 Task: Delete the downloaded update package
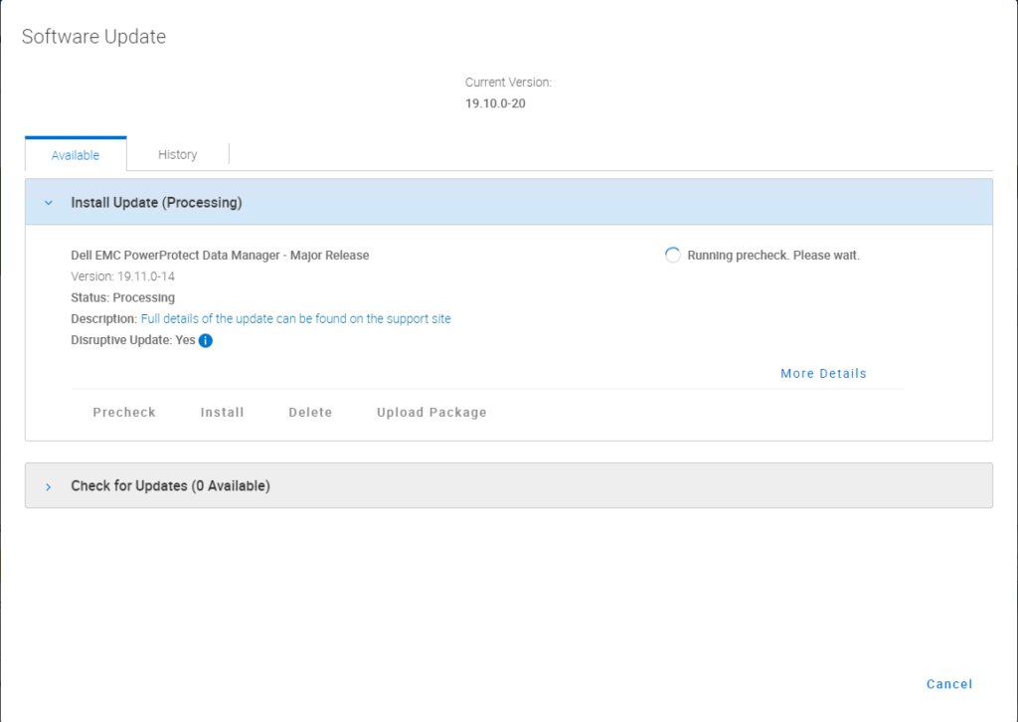[x=309, y=412]
